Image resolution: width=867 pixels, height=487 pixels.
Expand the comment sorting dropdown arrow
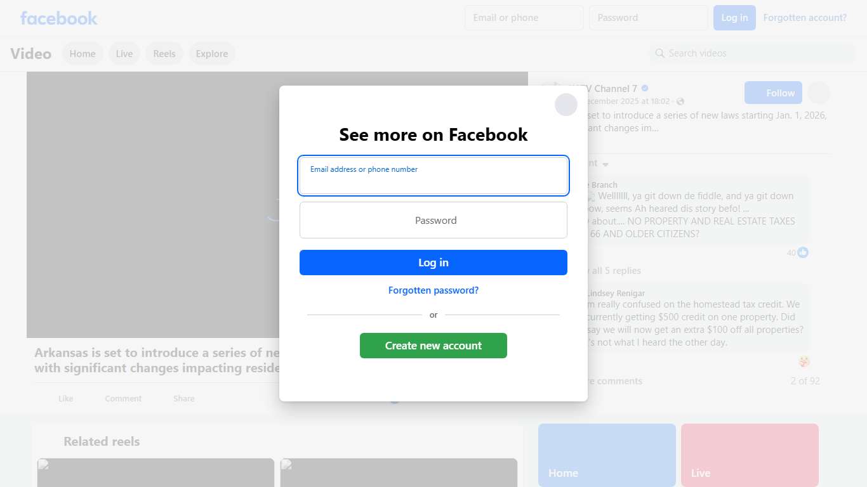pyautogui.click(x=606, y=164)
